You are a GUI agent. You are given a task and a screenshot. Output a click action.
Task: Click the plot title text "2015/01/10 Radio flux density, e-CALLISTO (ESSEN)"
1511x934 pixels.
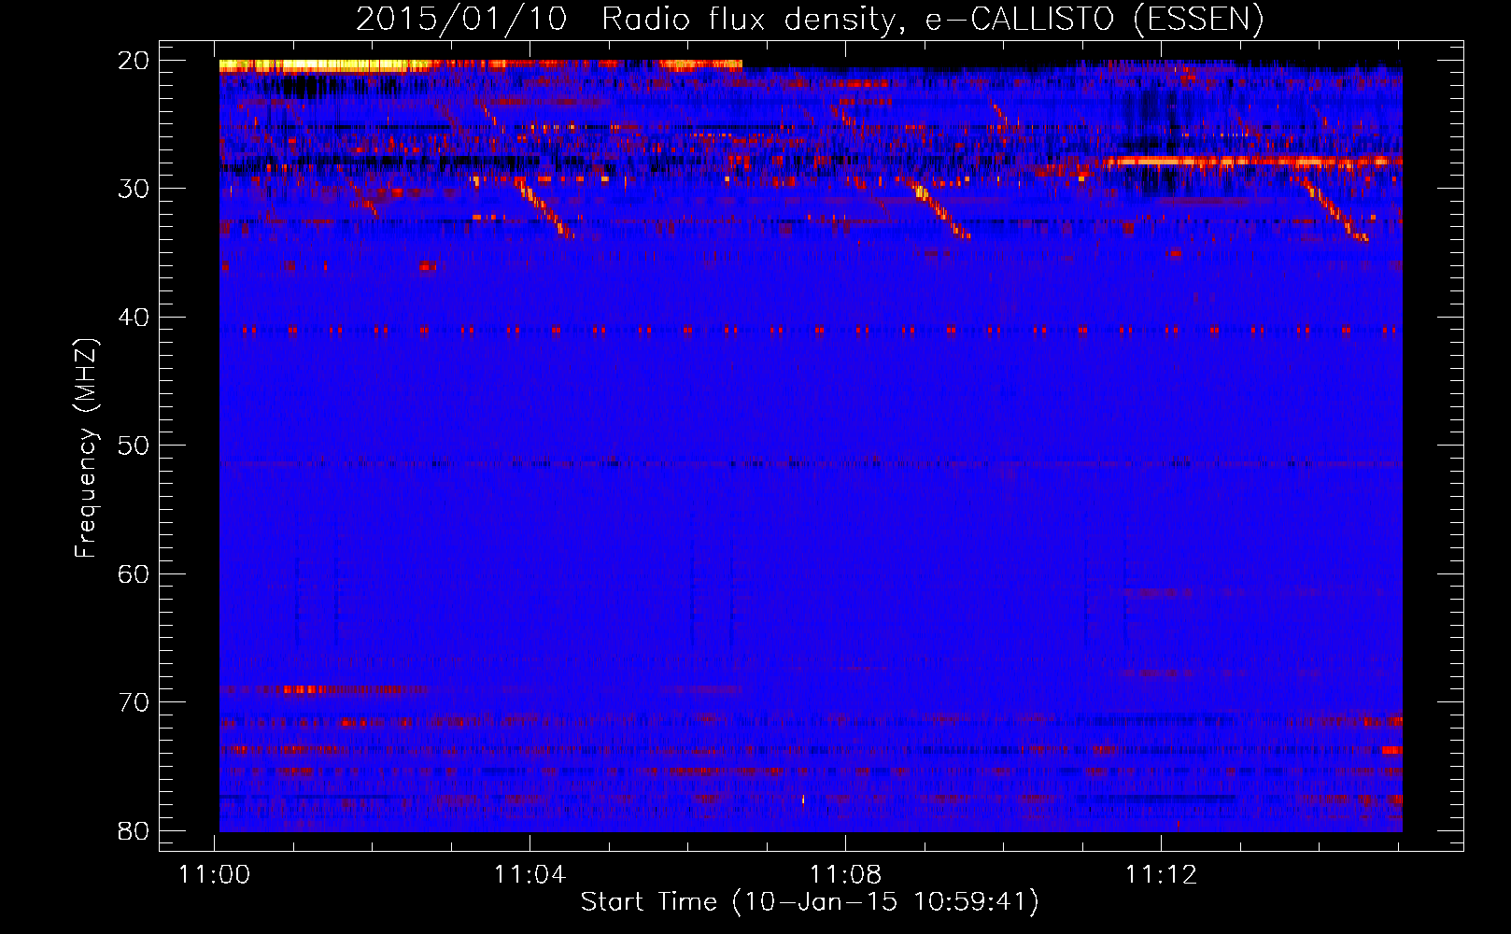coord(810,20)
